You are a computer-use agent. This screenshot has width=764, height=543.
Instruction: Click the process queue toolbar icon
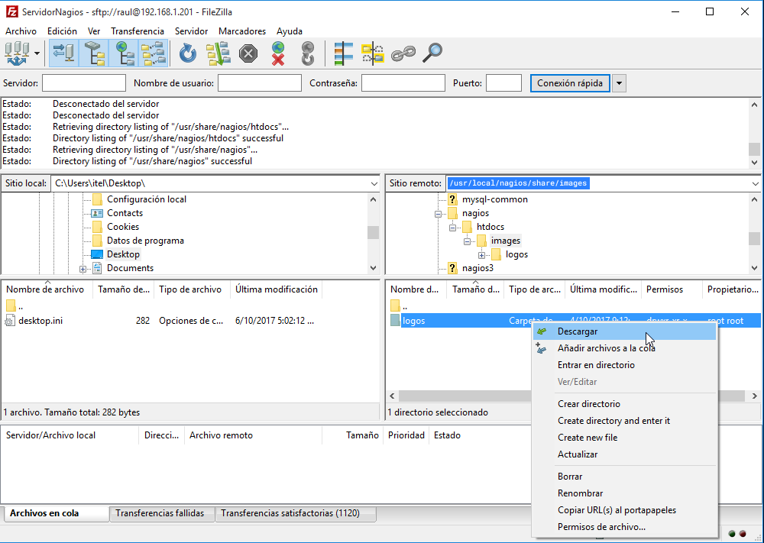pyautogui.click(x=218, y=53)
